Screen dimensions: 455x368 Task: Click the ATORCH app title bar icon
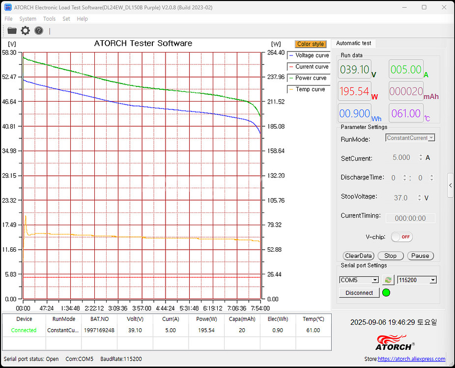[x=8, y=7]
